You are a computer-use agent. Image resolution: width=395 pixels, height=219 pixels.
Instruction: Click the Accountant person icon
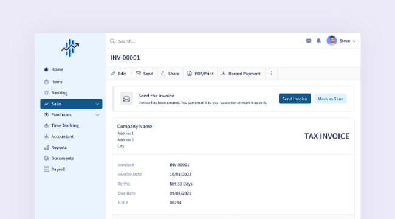[46, 136]
